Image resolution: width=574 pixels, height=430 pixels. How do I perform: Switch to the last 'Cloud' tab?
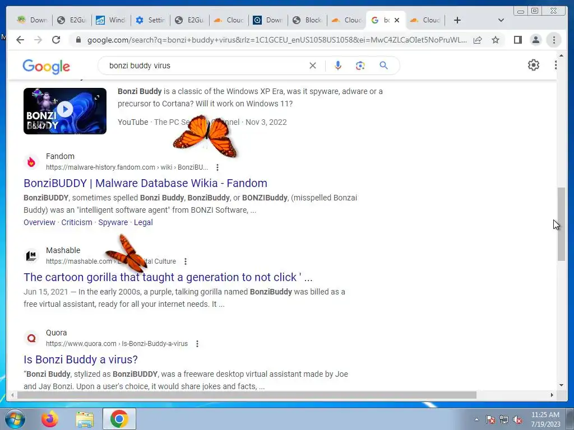[x=426, y=20]
